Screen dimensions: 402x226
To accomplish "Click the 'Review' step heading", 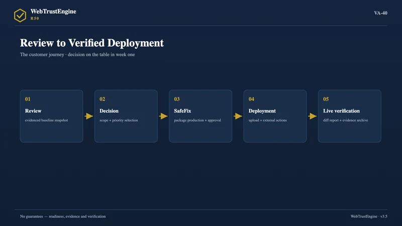I will click(x=33, y=111).
